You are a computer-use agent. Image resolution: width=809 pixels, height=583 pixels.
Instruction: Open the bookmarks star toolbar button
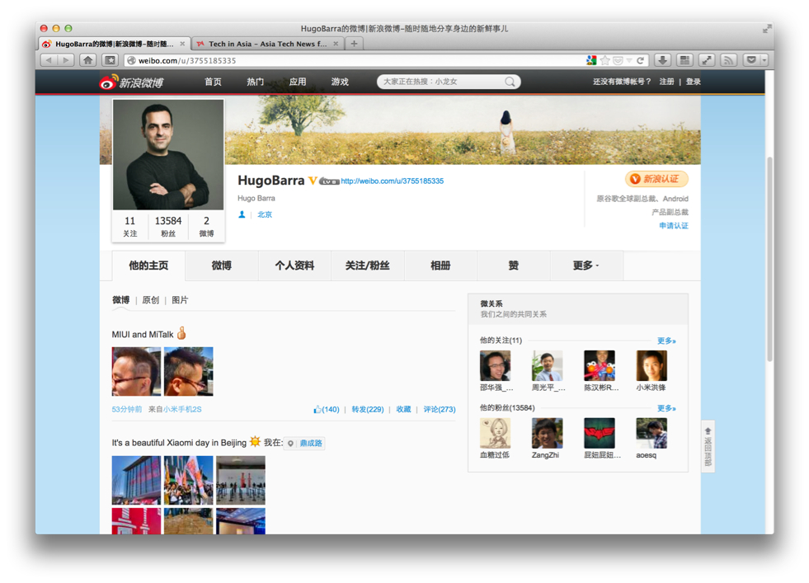[x=111, y=60]
